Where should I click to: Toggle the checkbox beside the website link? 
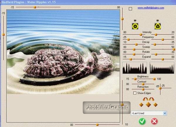coord(131,9)
